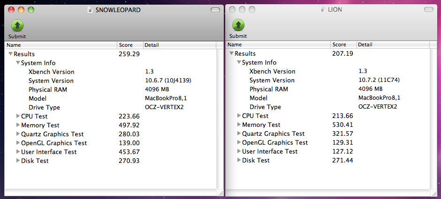Expand CPU Test in LION window
The height and width of the screenshot is (199, 441).
pyautogui.click(x=239, y=115)
